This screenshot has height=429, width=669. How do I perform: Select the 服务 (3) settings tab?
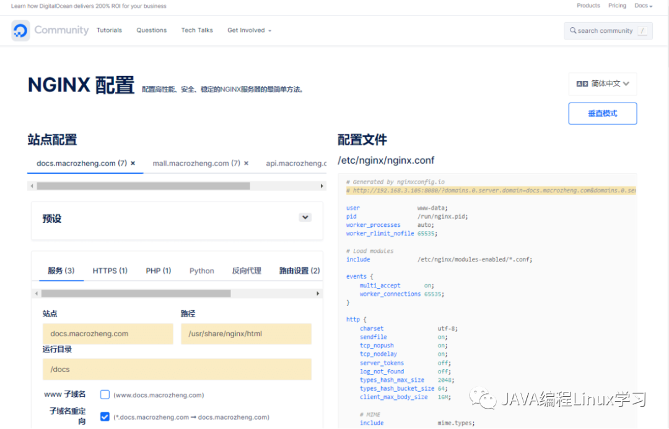click(61, 271)
